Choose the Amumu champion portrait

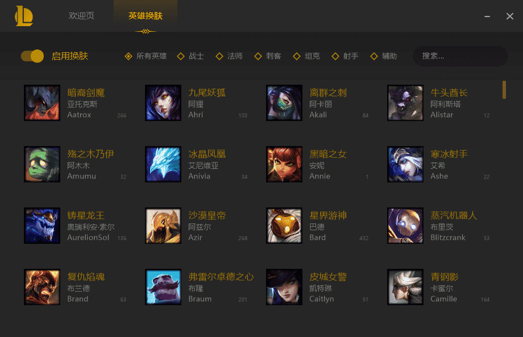click(42, 164)
